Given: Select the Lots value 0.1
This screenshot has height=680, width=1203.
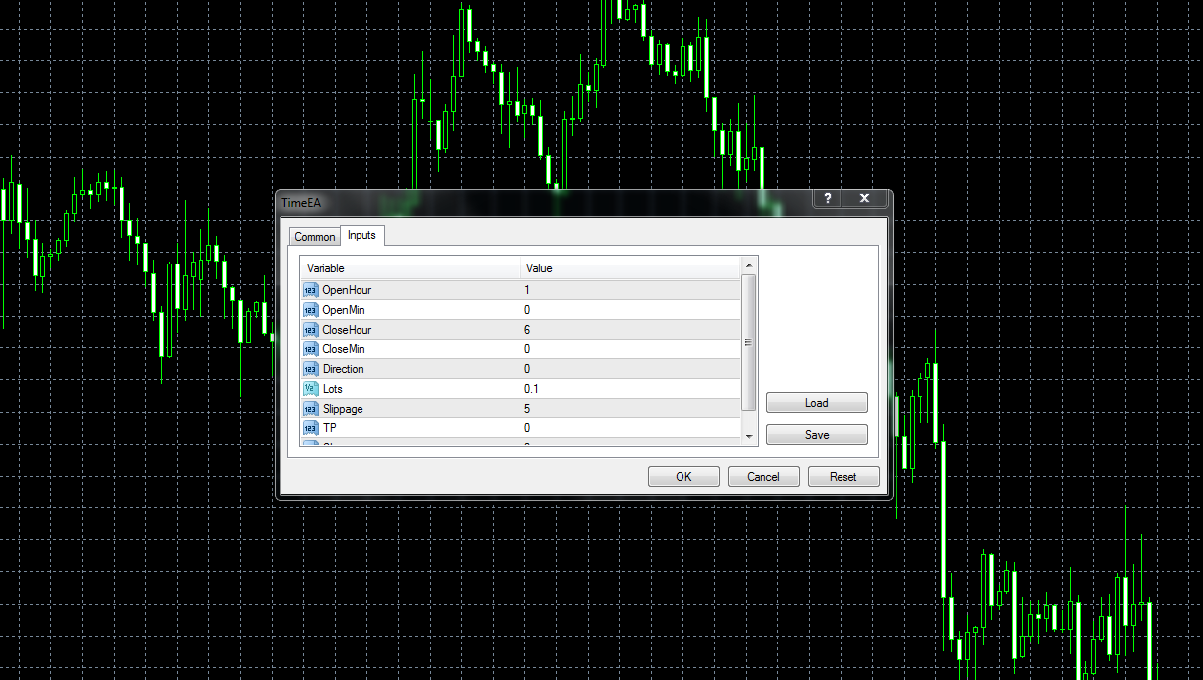Looking at the screenshot, I should [630, 389].
